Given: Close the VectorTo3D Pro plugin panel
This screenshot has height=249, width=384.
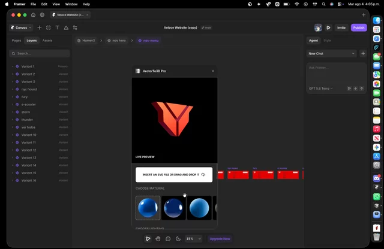Looking at the screenshot, I should pyautogui.click(x=213, y=71).
